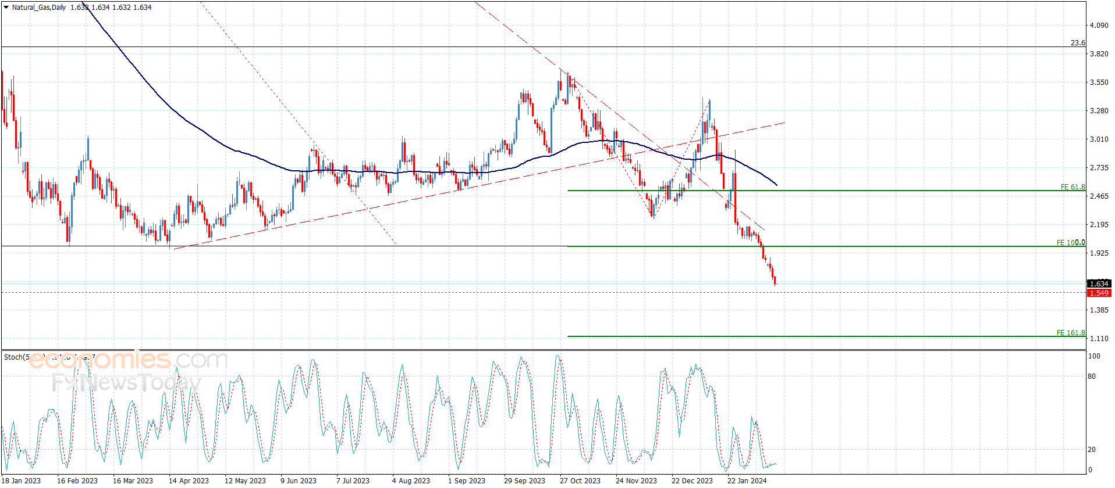The image size is (1115, 488).
Task: Select the FE 161.8 Fibonacci level label
Action: [x=1071, y=333]
